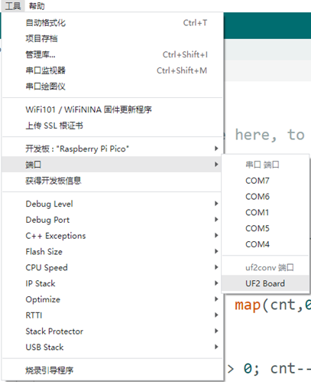Click WiFi101 / WiFiNINA 固件更新程序
This screenshot has height=382, width=311.
(x=112, y=109)
